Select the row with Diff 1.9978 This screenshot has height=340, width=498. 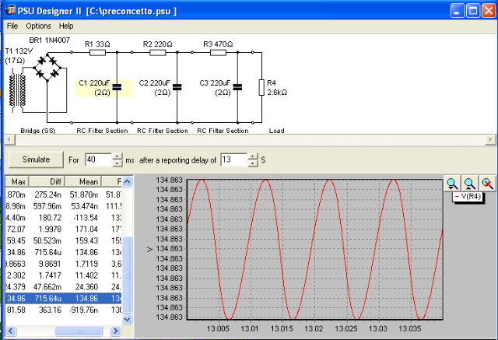(x=64, y=230)
